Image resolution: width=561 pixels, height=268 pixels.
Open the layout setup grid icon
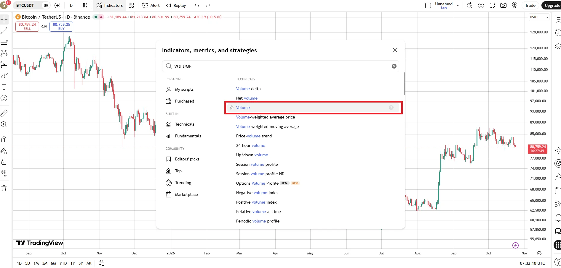pyautogui.click(x=131, y=5)
